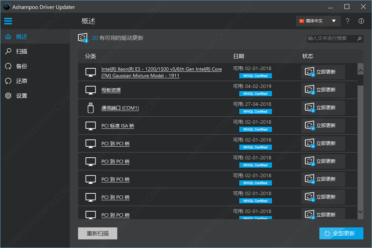Open the info circle icon
The image size is (372, 248).
(x=361, y=21)
